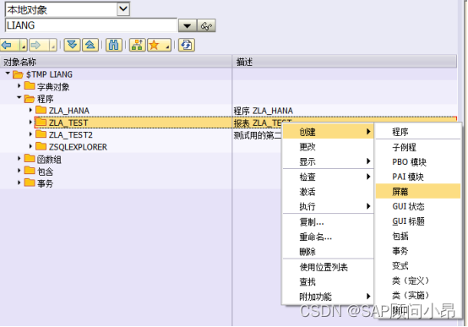The height and width of the screenshot is (327, 468).
Task: Select 事务 in the create submenu
Action: [418, 251]
